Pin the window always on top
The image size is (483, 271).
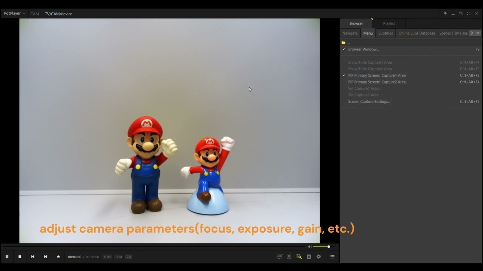445,14
